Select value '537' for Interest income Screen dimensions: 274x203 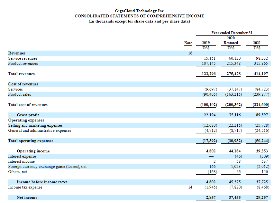pos(265,161)
